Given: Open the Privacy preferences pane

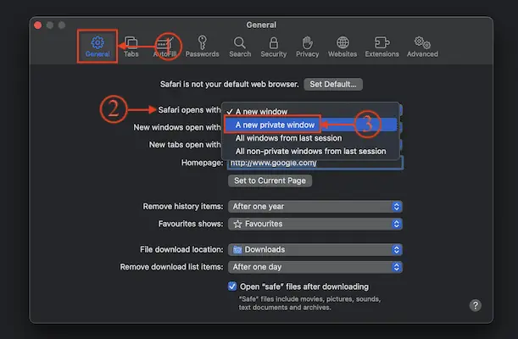Looking at the screenshot, I should point(307,46).
